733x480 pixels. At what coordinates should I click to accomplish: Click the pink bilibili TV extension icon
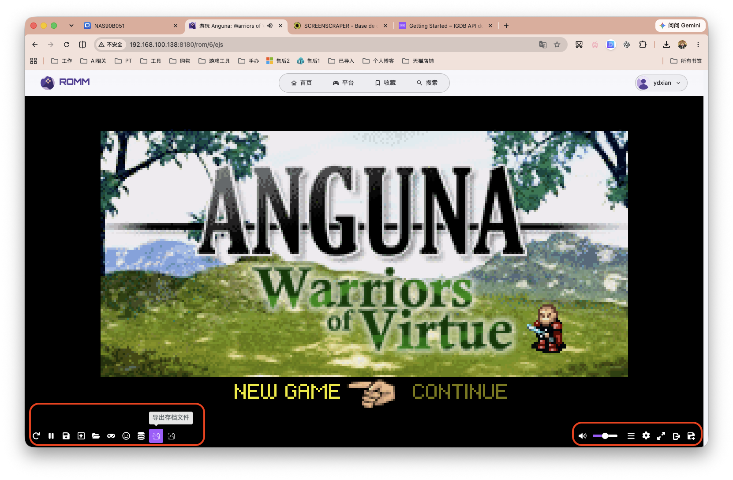tap(595, 45)
